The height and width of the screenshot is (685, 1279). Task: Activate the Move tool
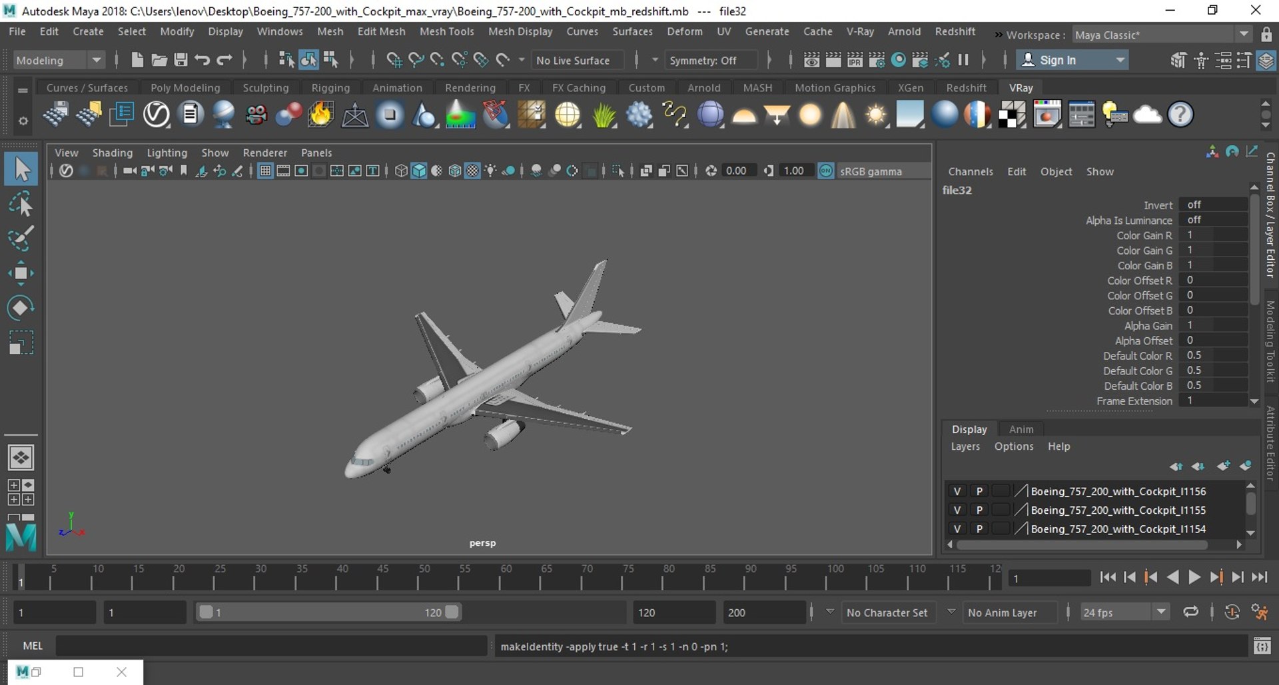tap(21, 273)
